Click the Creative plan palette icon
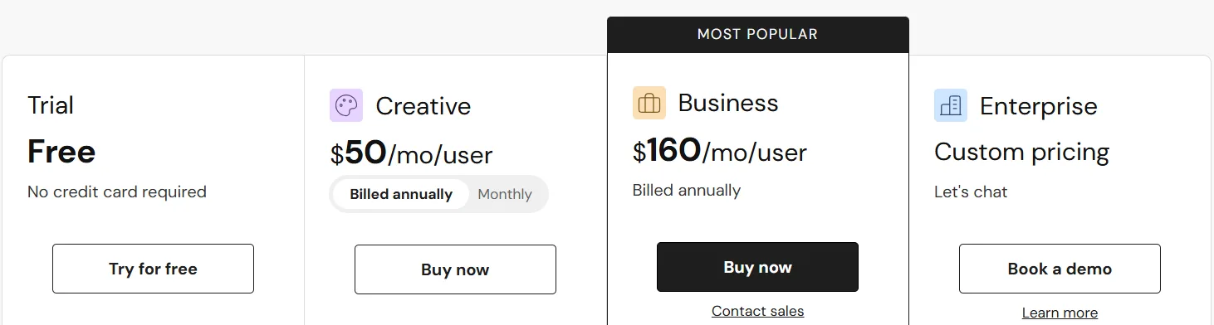The width and height of the screenshot is (1214, 325). pos(346,105)
